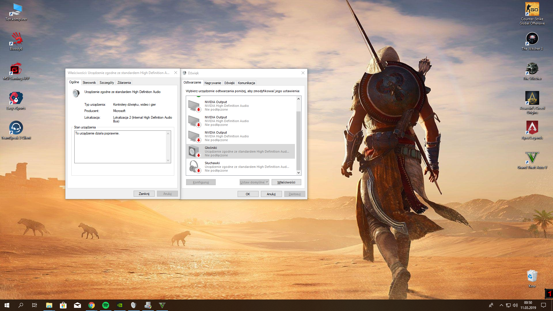This screenshot has height=311, width=553.
Task: Click The Witcher desktop shortcut below Witcher 3
Action: [532, 71]
